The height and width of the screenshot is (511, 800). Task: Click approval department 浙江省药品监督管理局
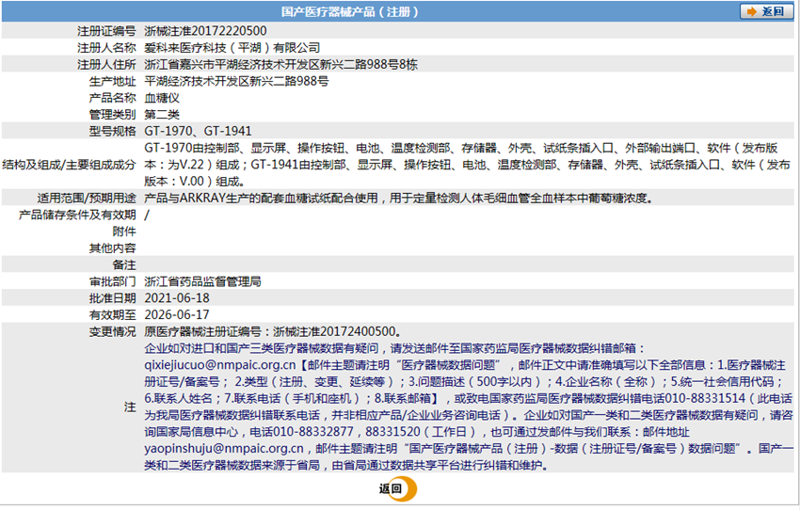[202, 281]
